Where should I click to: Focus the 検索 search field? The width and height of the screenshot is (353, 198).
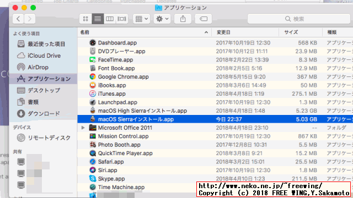click(x=299, y=19)
